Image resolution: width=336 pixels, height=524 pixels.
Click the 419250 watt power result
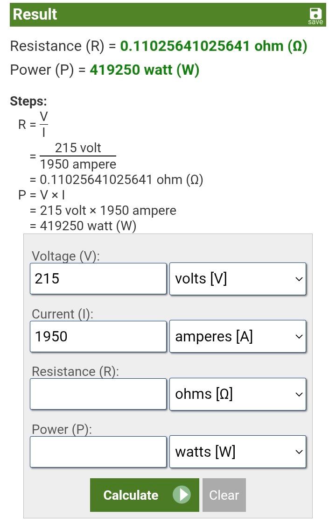click(145, 70)
